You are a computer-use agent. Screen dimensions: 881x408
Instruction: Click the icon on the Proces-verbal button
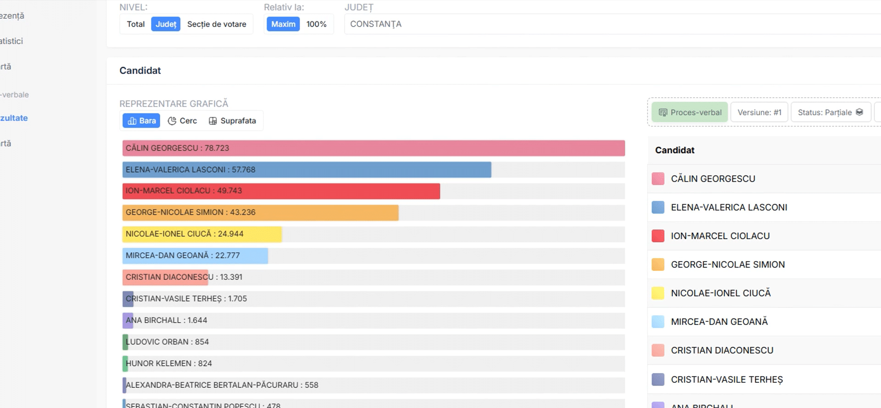(663, 112)
